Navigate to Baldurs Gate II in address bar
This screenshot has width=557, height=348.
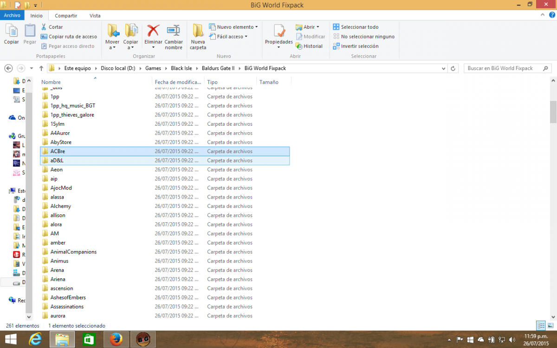coord(218,68)
